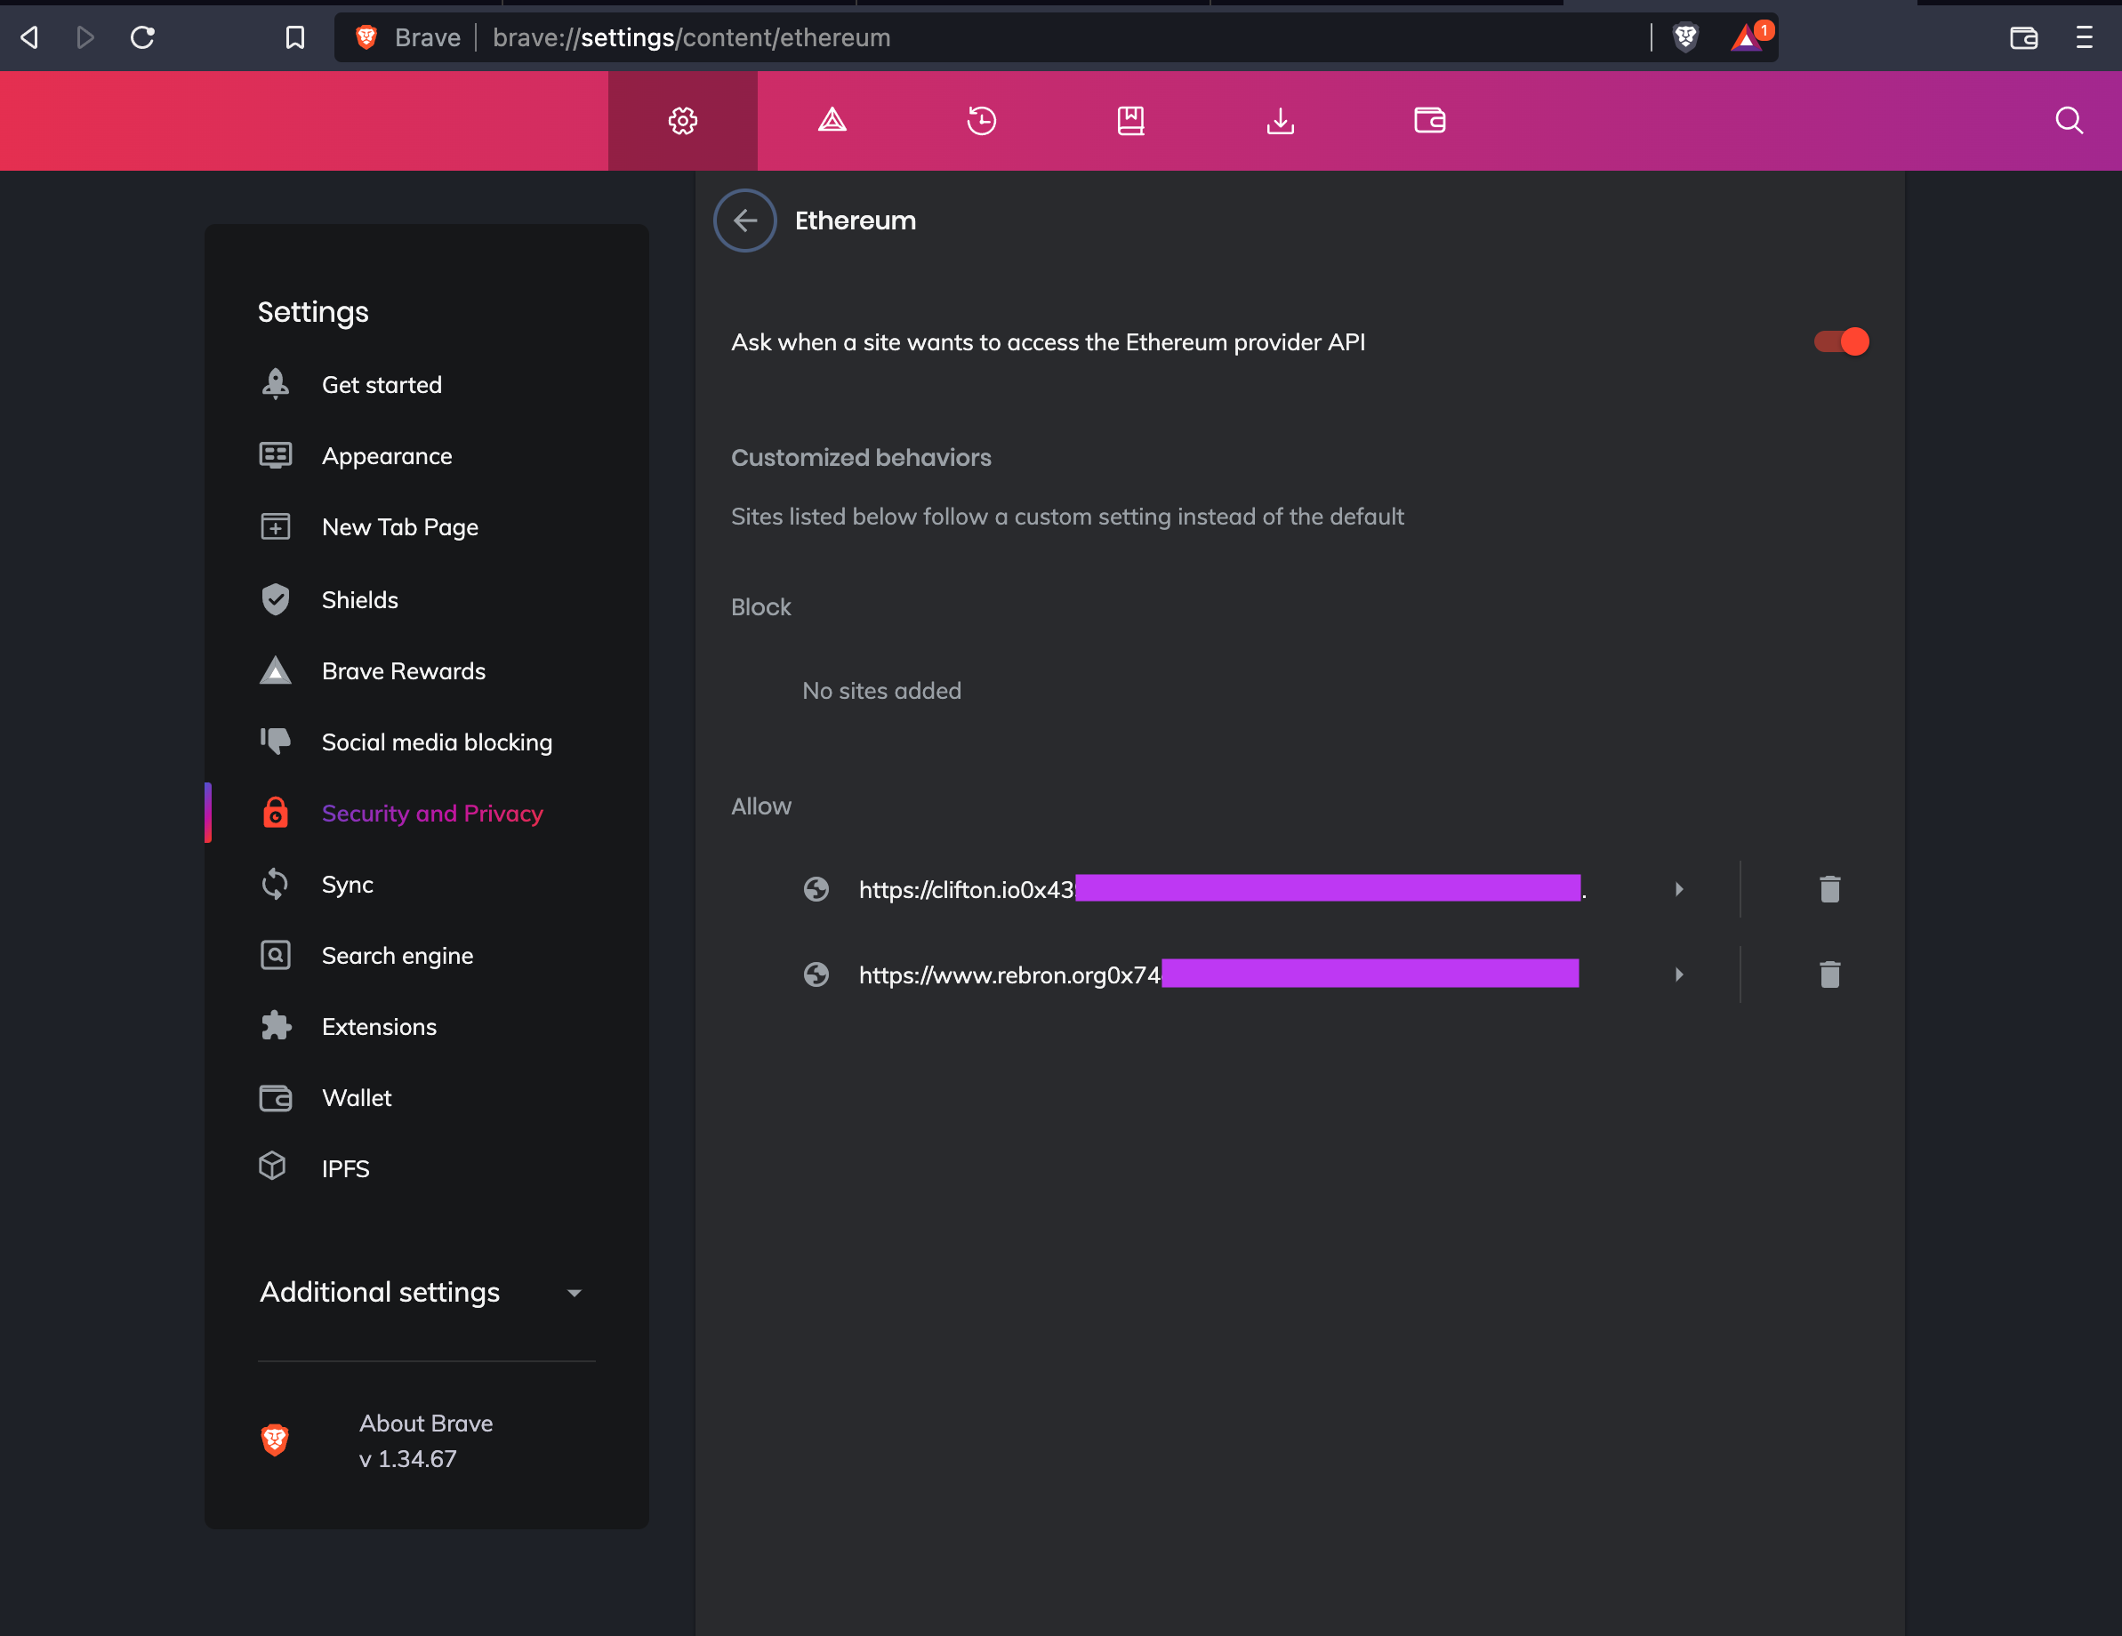Screen dimensions: 2122x1636
Task: Disable asking when sites access Ethereum provider API
Action: [x=1839, y=341]
